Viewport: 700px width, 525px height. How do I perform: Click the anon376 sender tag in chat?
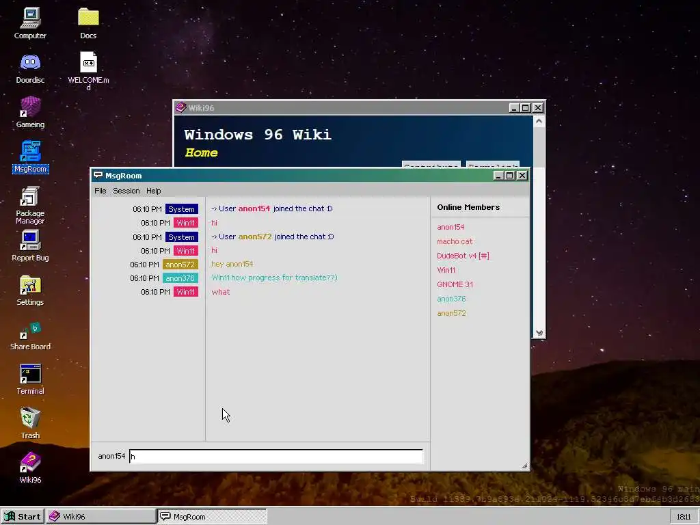180,278
